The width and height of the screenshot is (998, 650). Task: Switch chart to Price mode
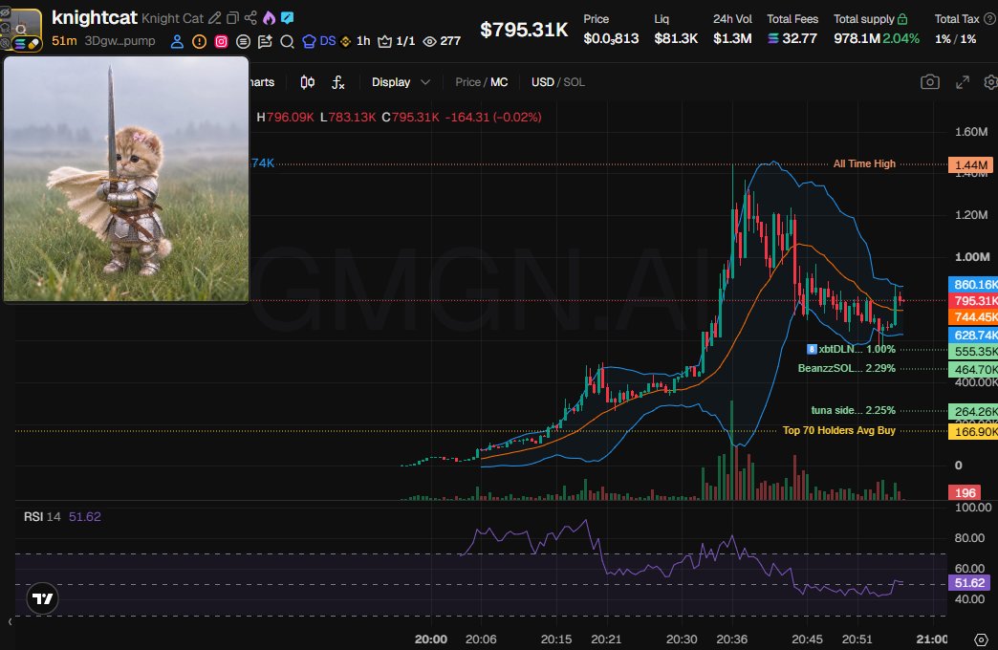[467, 82]
